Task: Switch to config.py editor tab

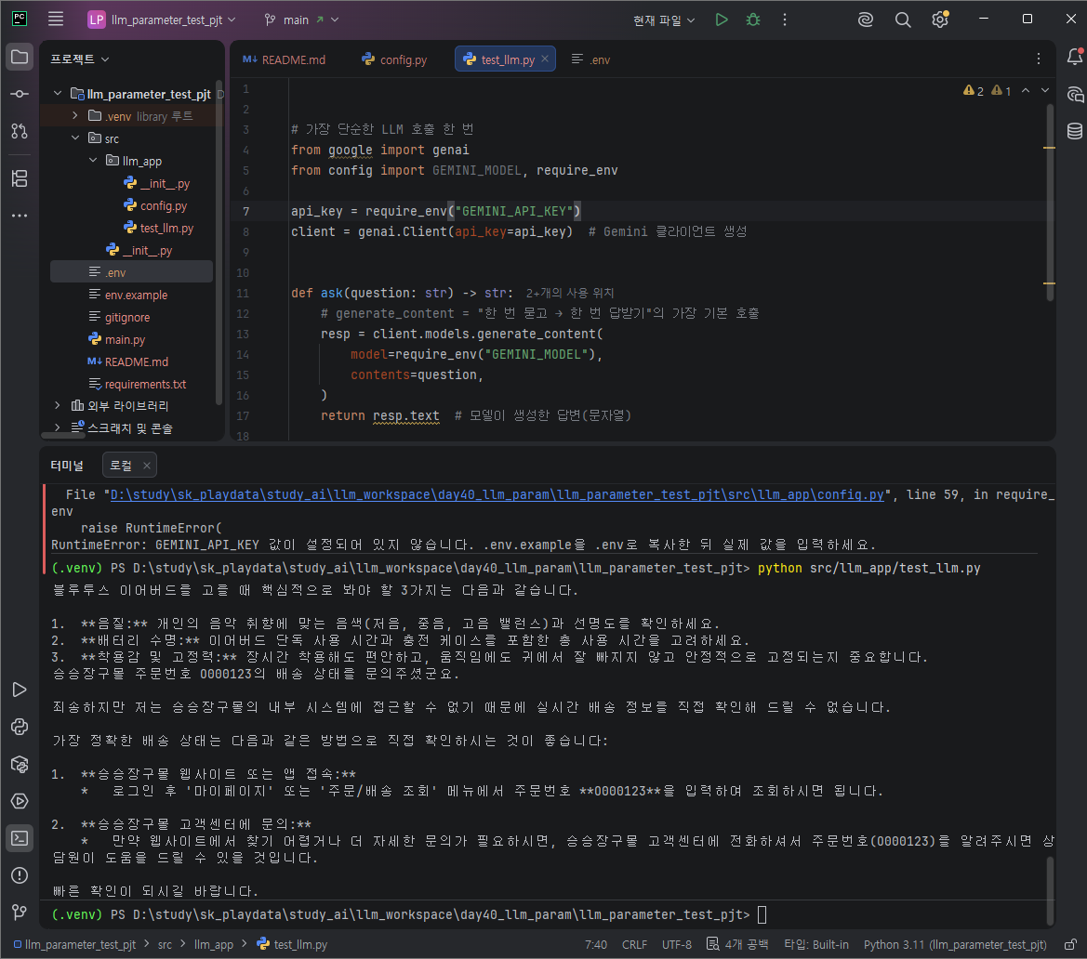Action: (394, 59)
